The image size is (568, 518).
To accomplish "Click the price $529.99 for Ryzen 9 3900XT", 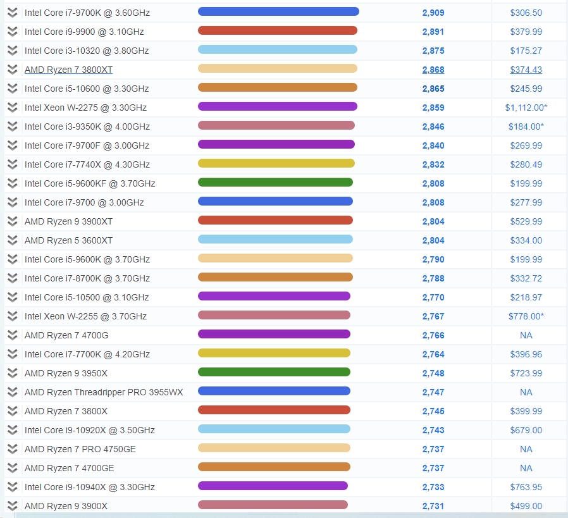I will [x=526, y=221].
